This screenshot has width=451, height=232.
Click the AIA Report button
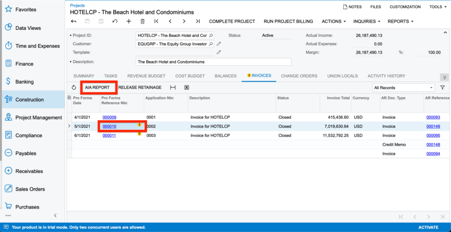[97, 88]
